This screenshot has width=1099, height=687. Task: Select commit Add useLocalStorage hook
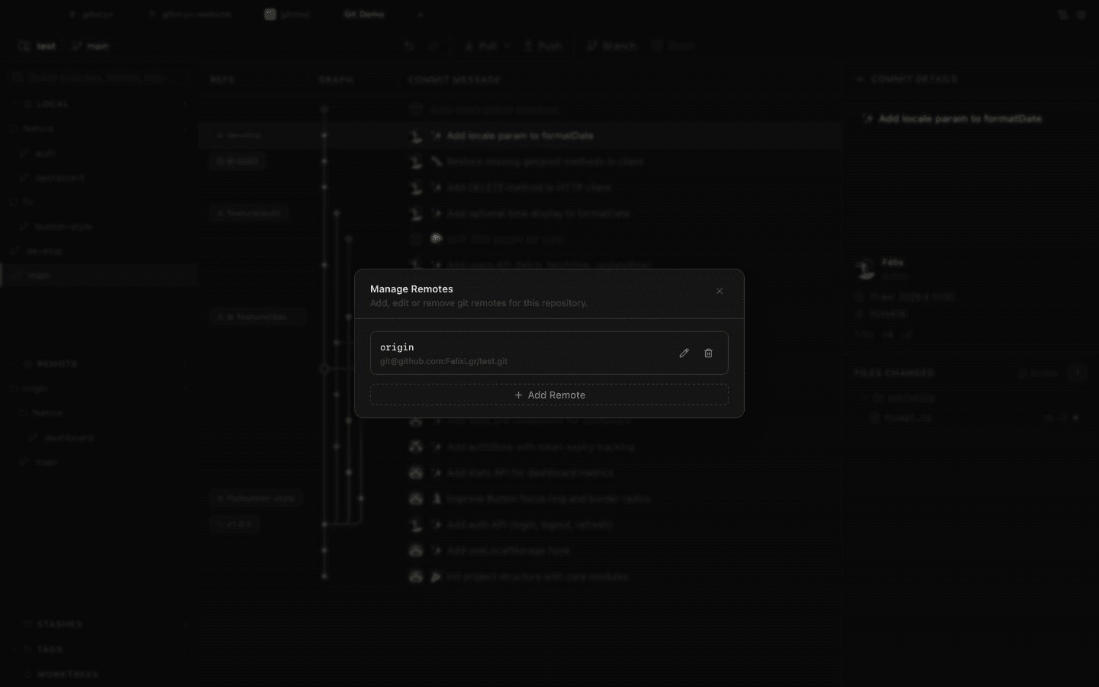508,550
